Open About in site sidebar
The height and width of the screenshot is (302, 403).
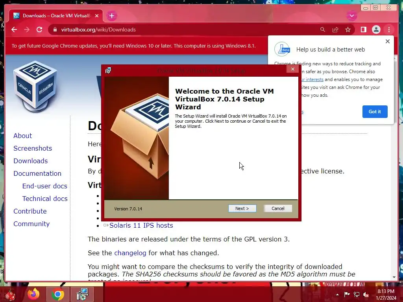pyautogui.click(x=22, y=136)
